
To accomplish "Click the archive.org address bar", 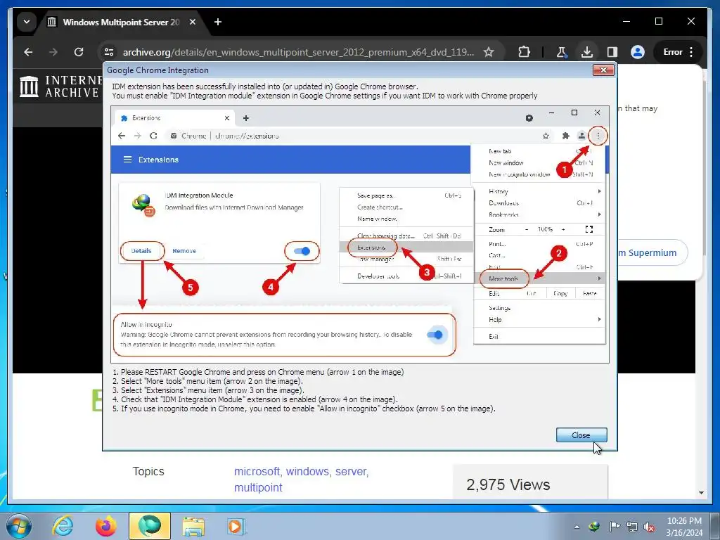I will coord(297,52).
